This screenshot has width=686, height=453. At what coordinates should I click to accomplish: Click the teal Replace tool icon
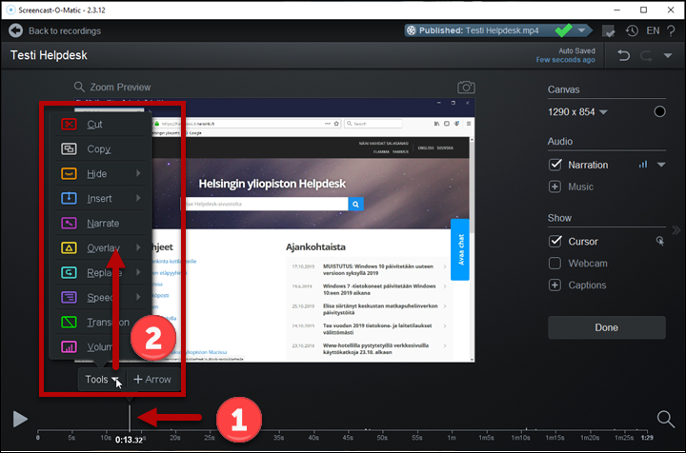coord(69,272)
